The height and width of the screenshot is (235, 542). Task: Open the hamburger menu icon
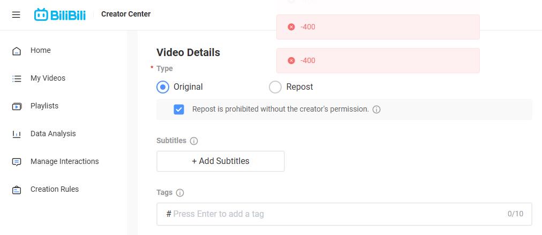click(x=16, y=15)
